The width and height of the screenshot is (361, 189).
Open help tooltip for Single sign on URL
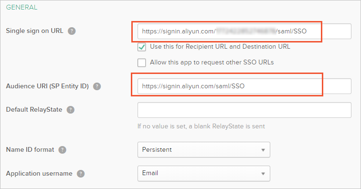72,31
